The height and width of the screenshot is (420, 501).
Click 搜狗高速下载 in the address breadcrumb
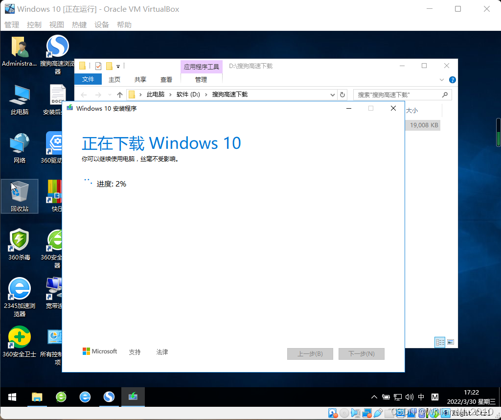(x=230, y=94)
